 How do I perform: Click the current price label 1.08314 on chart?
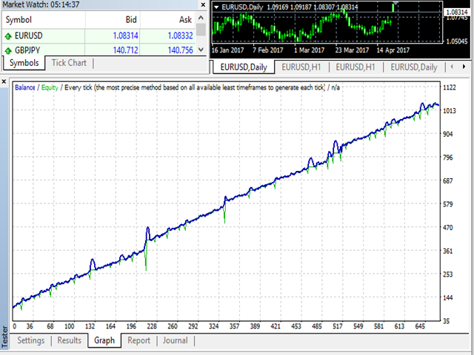[x=457, y=12]
